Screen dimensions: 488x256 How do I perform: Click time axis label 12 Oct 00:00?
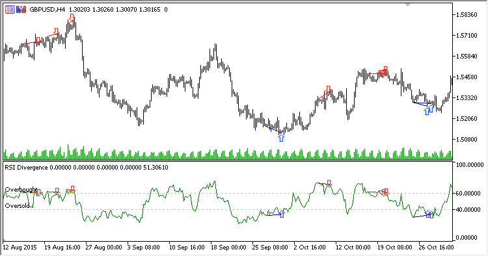[x=353, y=248]
